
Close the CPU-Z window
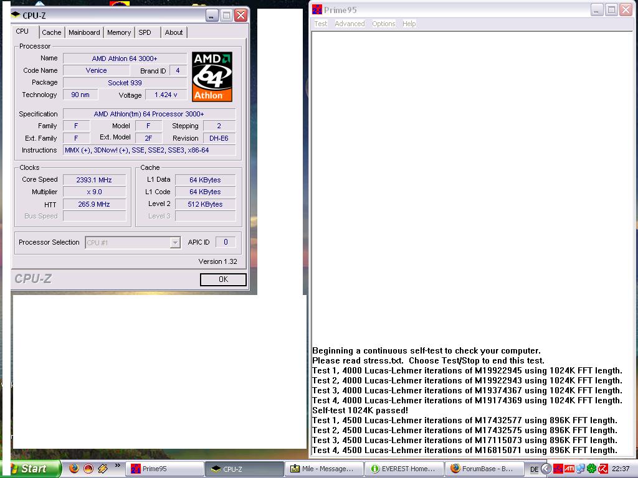[241, 16]
